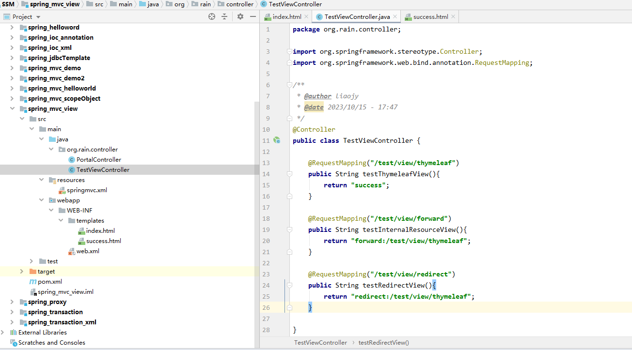Close the index.html editor tab
This screenshot has height=350, width=632.
[x=306, y=16]
